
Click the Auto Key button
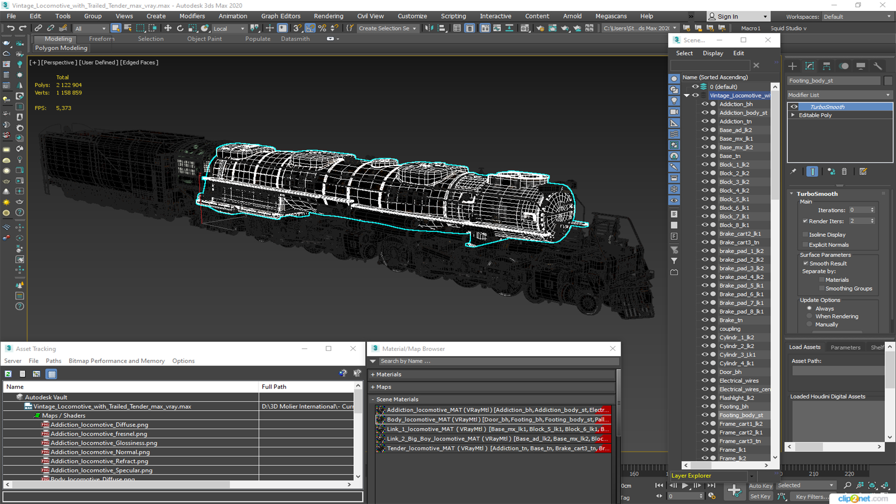[x=761, y=486]
